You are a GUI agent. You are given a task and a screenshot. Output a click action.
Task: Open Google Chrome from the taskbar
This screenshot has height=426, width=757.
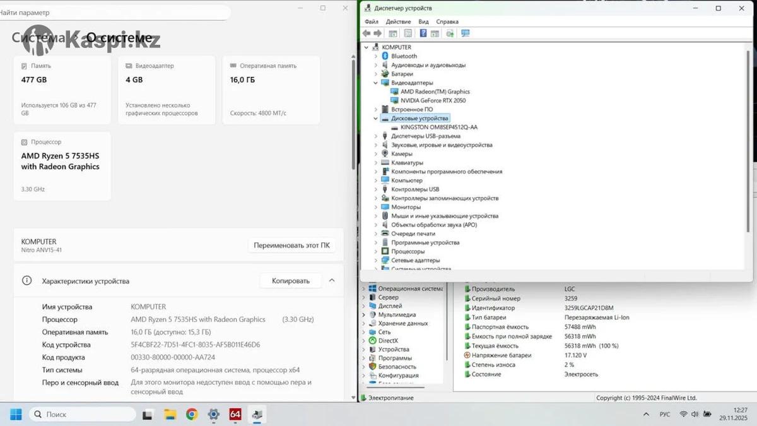pos(192,415)
